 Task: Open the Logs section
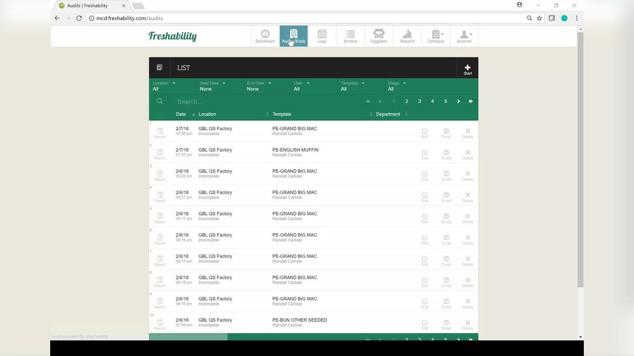click(x=322, y=36)
